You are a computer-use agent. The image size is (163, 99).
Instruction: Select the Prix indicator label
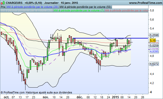[x=3, y=7]
